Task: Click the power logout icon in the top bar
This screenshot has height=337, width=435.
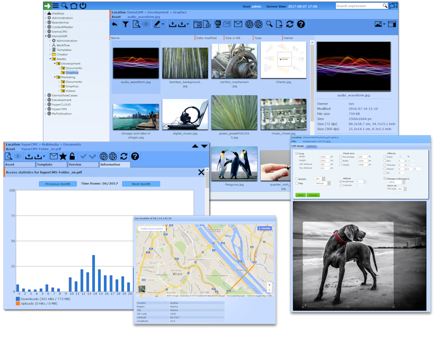Action: click(x=83, y=6)
